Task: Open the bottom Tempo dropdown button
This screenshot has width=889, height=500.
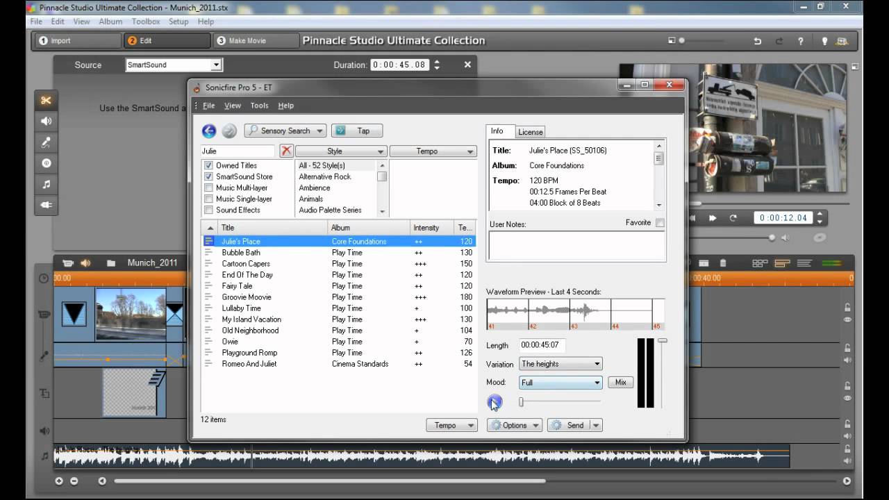Action: pyautogui.click(x=451, y=425)
